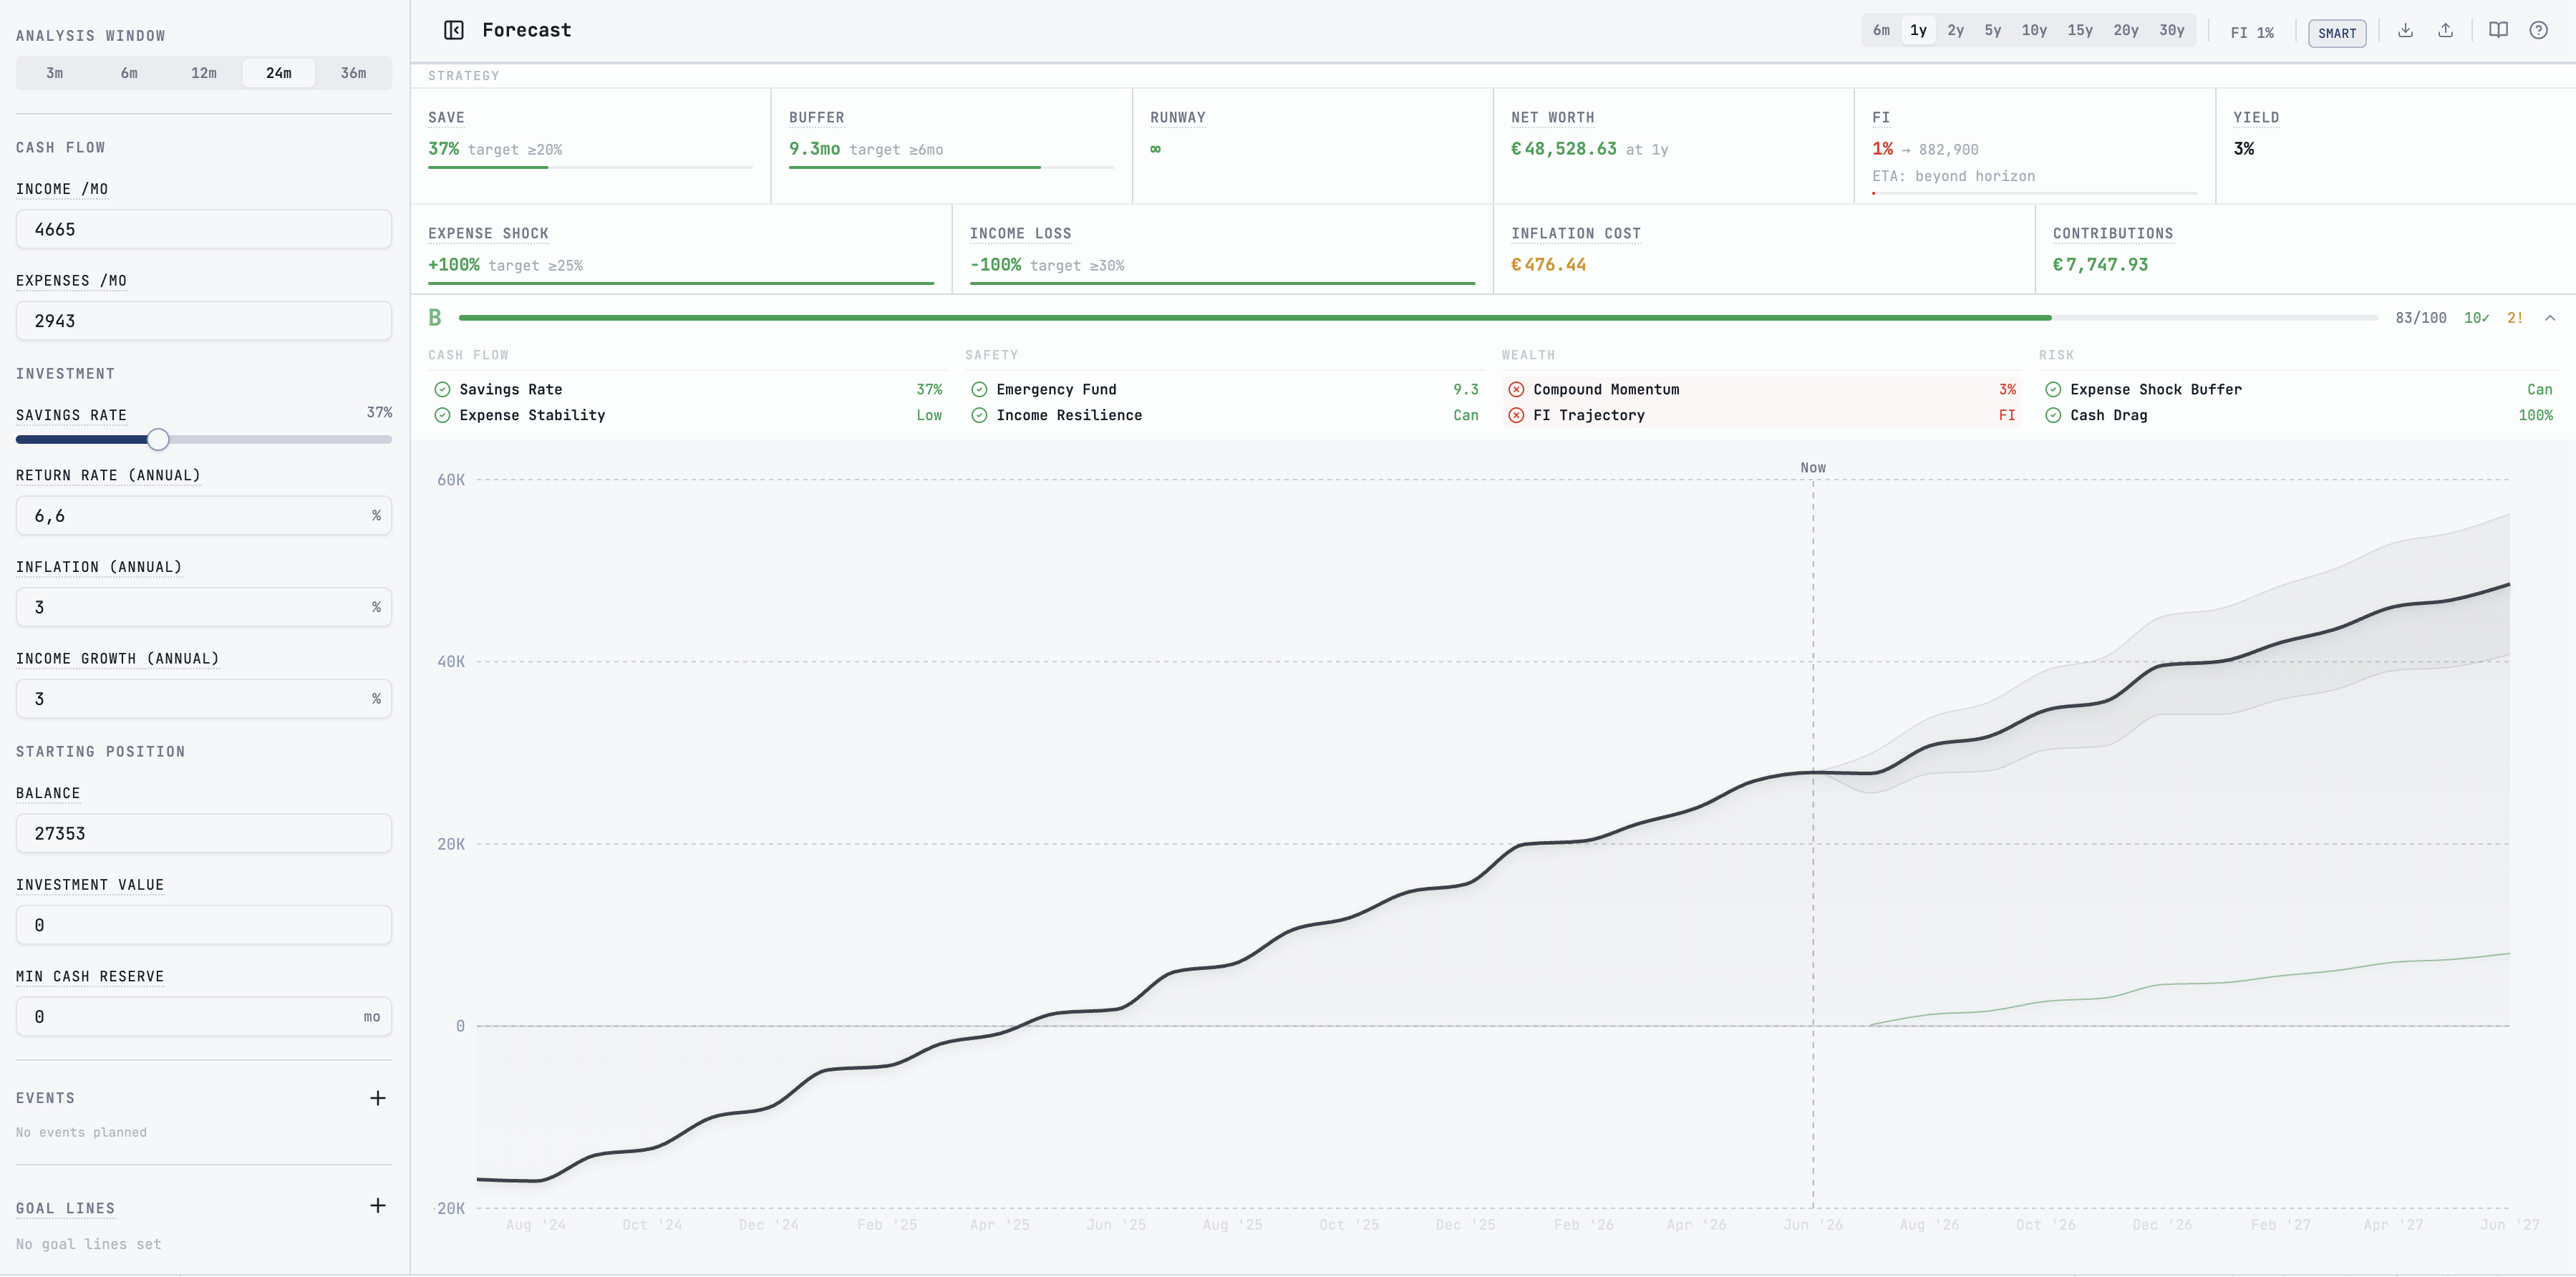2576x1277 pixels.
Task: Click the 10 passed checks count
Action: coord(2476,318)
